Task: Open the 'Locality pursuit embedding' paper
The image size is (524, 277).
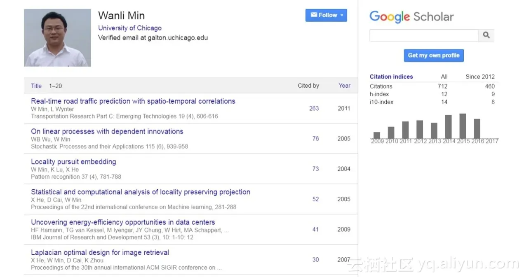Action: [x=73, y=162]
